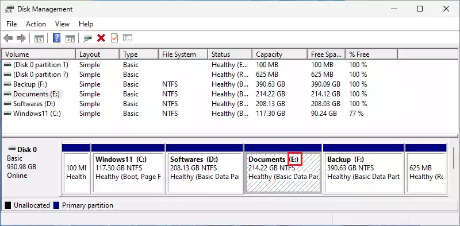The height and width of the screenshot is (226, 460).
Task: Open the Action menu
Action: (x=36, y=24)
